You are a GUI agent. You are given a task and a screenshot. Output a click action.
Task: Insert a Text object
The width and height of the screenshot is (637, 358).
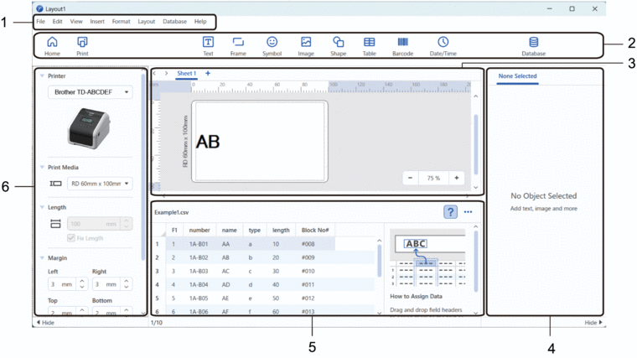[208, 45]
